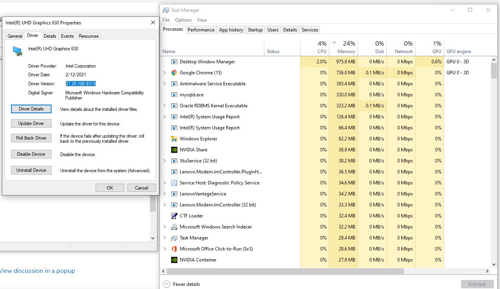Click the NVIDIA Share icon
The image size is (500, 289).
point(174,150)
